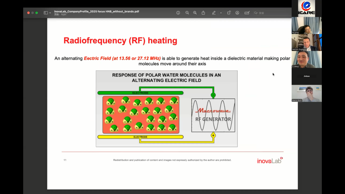Select Jinbao's participant tile
This screenshot has width=345, height=194.
coord(307,76)
